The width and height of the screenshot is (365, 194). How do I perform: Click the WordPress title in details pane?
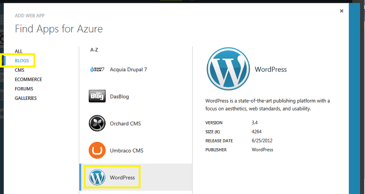271,69
